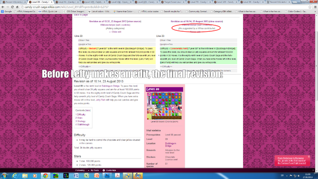Open the infobox Bubblegum Bridge location link

tap(170, 145)
